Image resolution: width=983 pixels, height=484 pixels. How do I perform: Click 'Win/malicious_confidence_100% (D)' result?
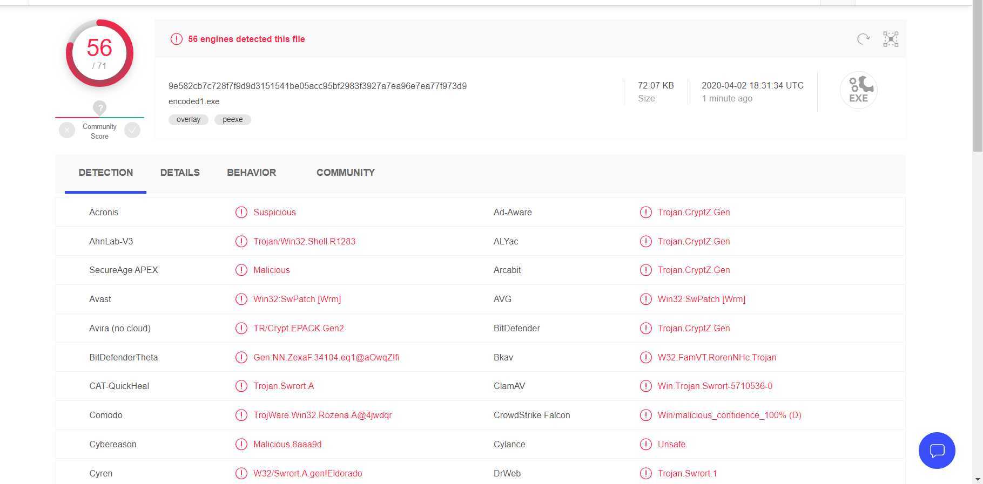[x=730, y=415]
